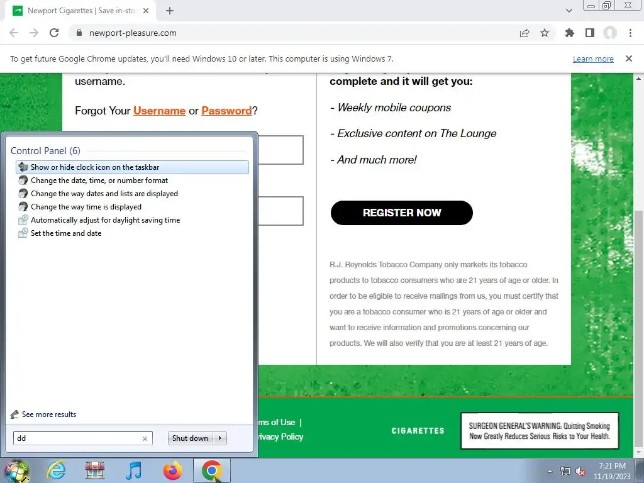Viewport: 644px width, 483px height.
Task: Close the Newport Cigarettes tab
Action: (146, 11)
